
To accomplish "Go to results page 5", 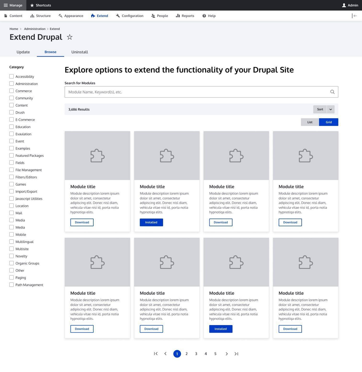I will click(x=216, y=354).
